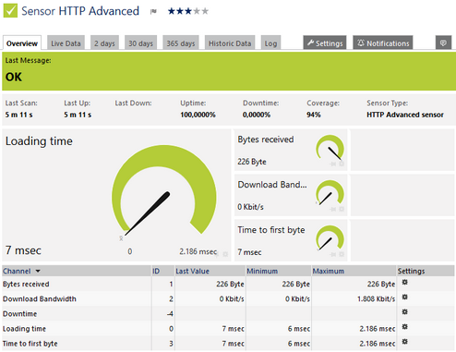Open the 2 days tab
This screenshot has height=352, width=456.
pyautogui.click(x=104, y=43)
